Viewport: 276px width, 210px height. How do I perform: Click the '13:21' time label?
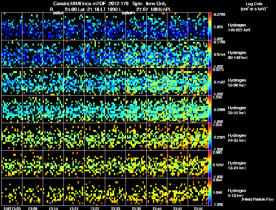pyautogui.click(x=74, y=208)
